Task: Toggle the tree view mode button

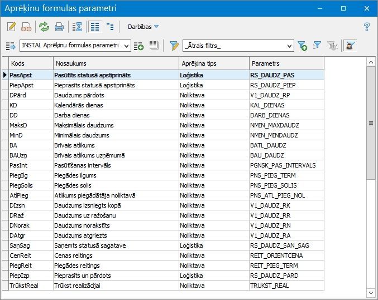Action: pyautogui.click(x=110, y=27)
